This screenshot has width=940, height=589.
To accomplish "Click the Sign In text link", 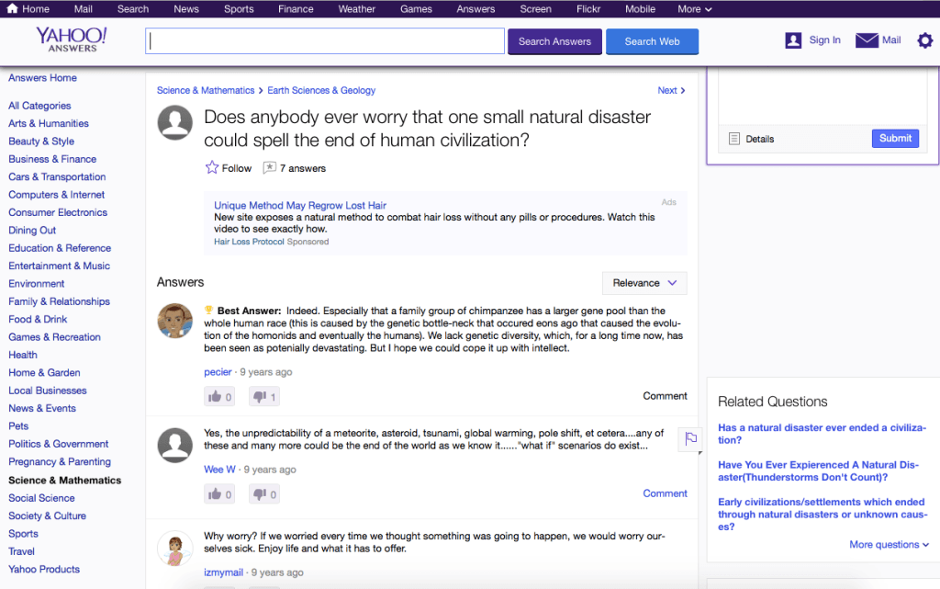I will tap(825, 40).
